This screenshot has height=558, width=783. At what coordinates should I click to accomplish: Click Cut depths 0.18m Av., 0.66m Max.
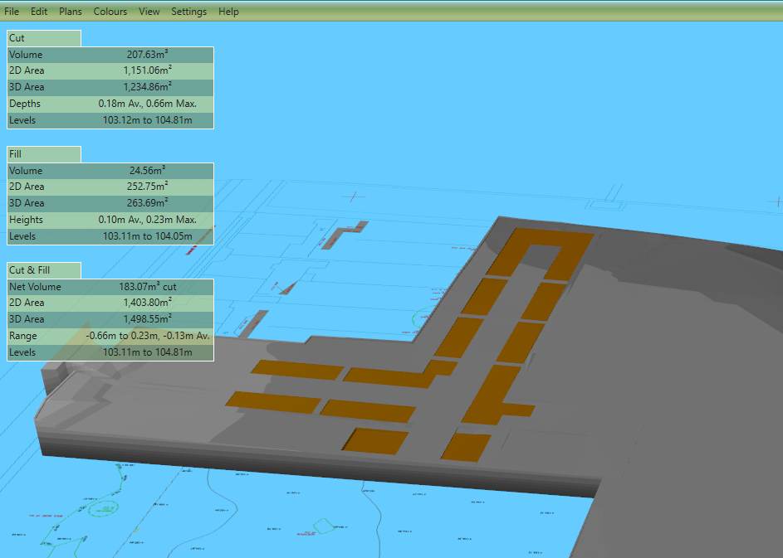pos(147,104)
